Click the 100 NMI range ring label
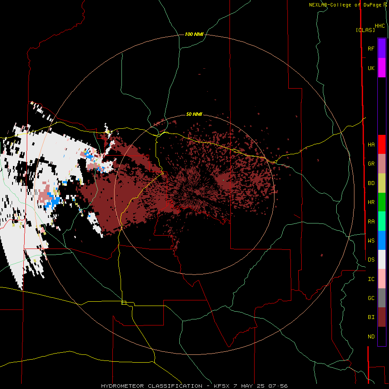The image size is (389, 389). 194,34
